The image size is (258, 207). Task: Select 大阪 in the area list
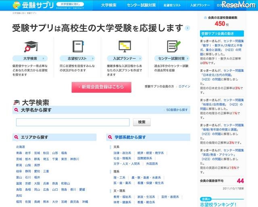pos(37,184)
